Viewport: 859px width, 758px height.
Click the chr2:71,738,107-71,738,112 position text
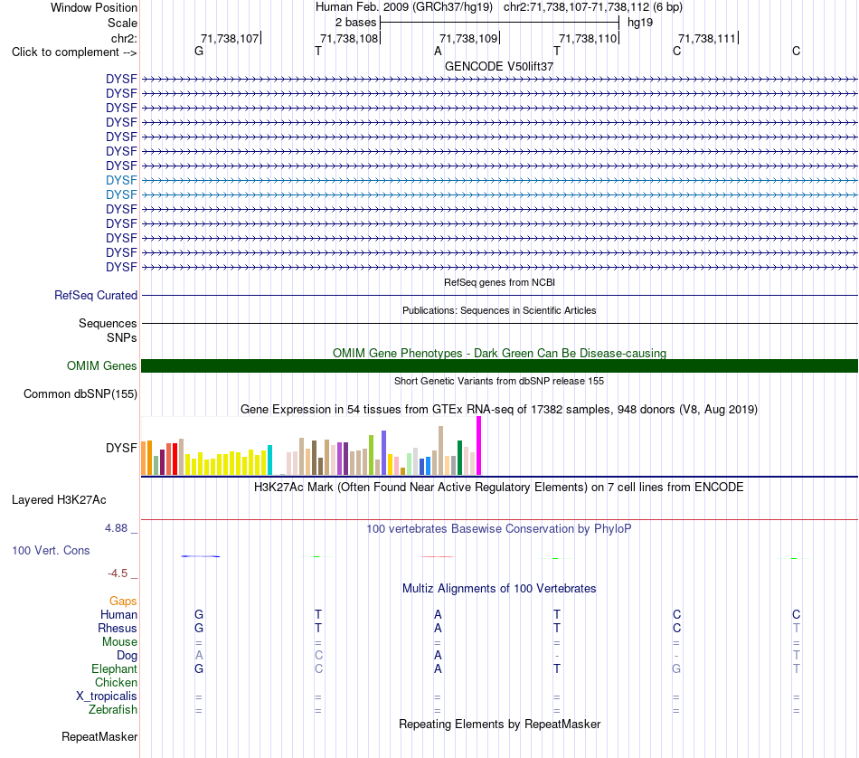pos(593,7)
